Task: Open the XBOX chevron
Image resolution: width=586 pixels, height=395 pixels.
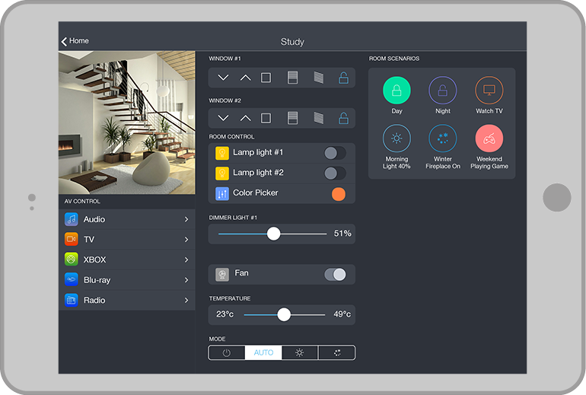Action: [186, 260]
